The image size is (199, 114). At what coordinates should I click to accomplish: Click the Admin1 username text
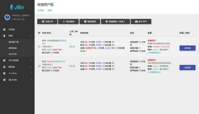(x=16, y=16)
